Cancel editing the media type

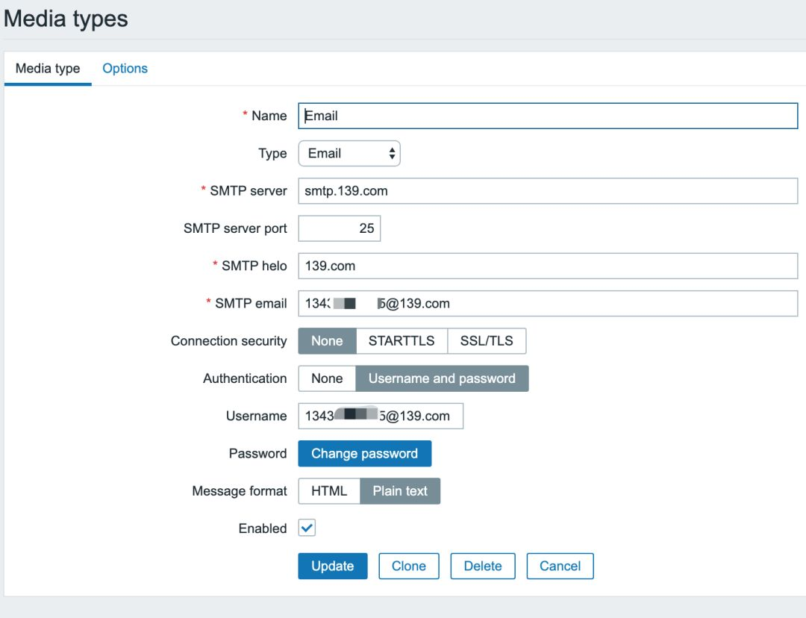click(x=560, y=566)
